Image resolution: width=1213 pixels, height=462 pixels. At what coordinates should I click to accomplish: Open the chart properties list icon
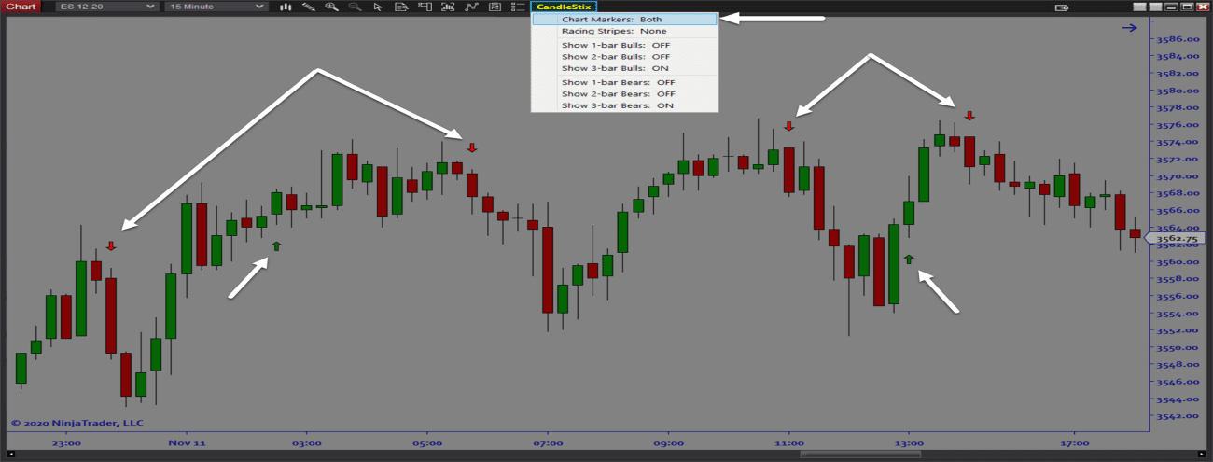coord(518,7)
